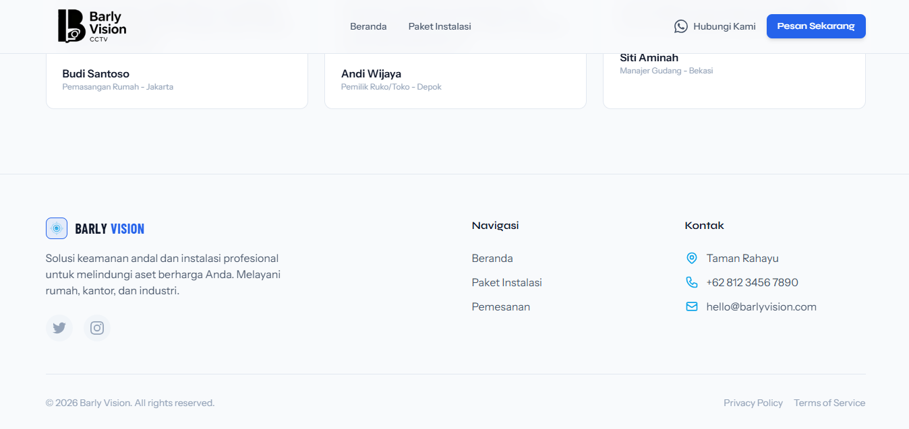Click the envelope icon beside the email address
Viewport: 909px width, 429px height.
tap(691, 306)
